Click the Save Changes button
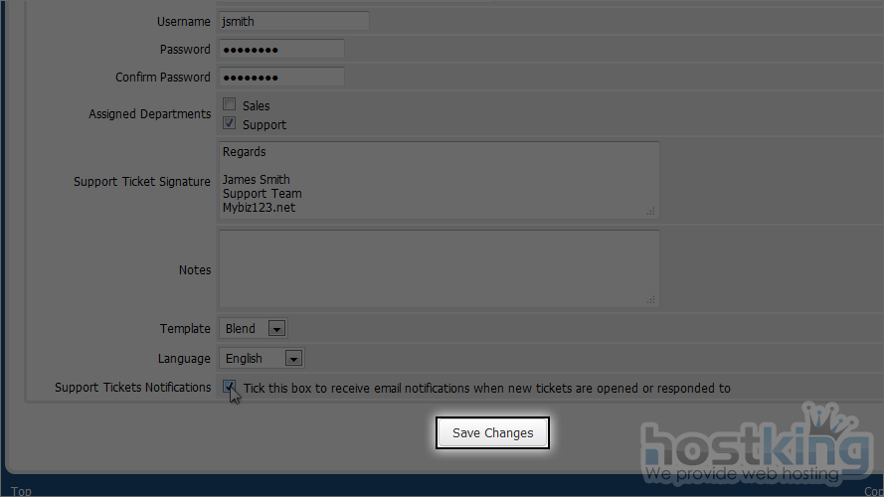 492,432
